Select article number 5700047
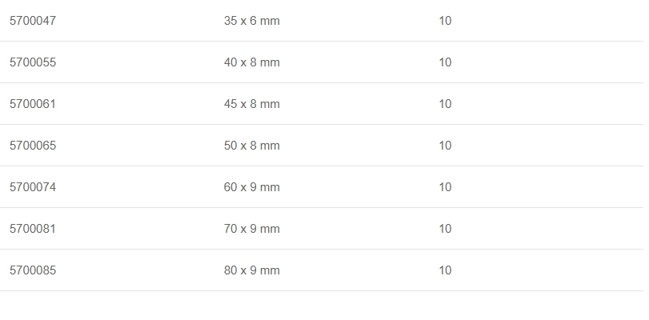Screen dimensions: 649x320 (x=33, y=21)
